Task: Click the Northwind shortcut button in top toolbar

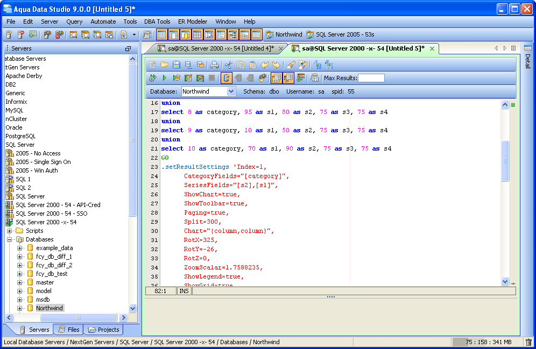Action: click(x=284, y=34)
